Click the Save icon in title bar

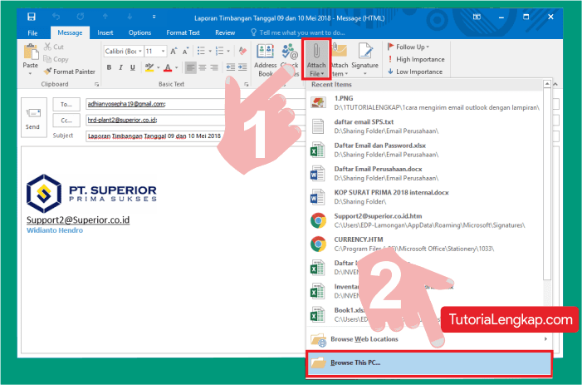(32, 17)
